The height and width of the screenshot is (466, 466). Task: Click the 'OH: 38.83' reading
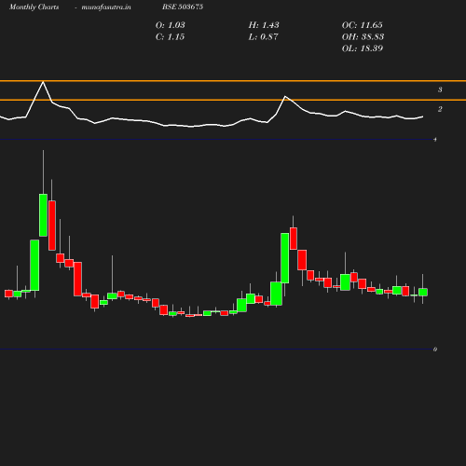363,36
